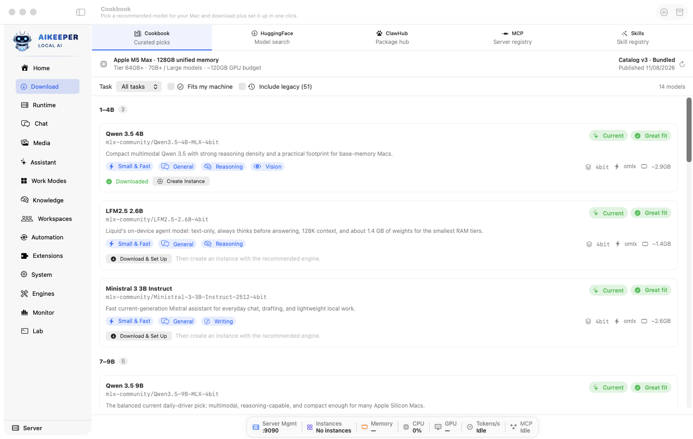Click the Apple M5 Max chip icon

[x=104, y=64]
